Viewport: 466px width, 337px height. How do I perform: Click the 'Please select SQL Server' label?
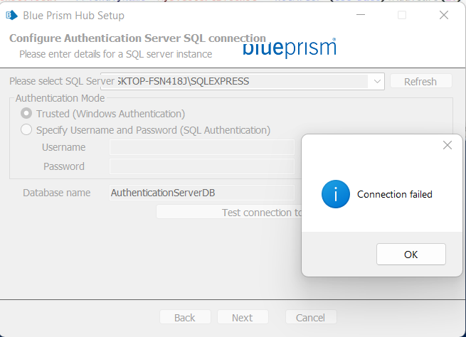[62, 81]
